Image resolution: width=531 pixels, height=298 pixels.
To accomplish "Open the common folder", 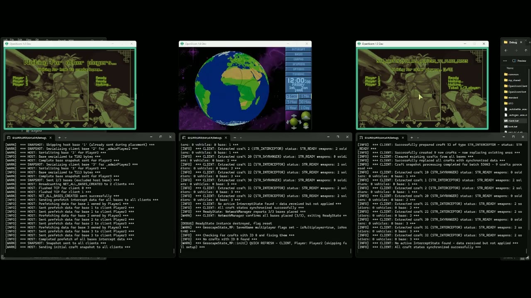I will (x=513, y=74).
